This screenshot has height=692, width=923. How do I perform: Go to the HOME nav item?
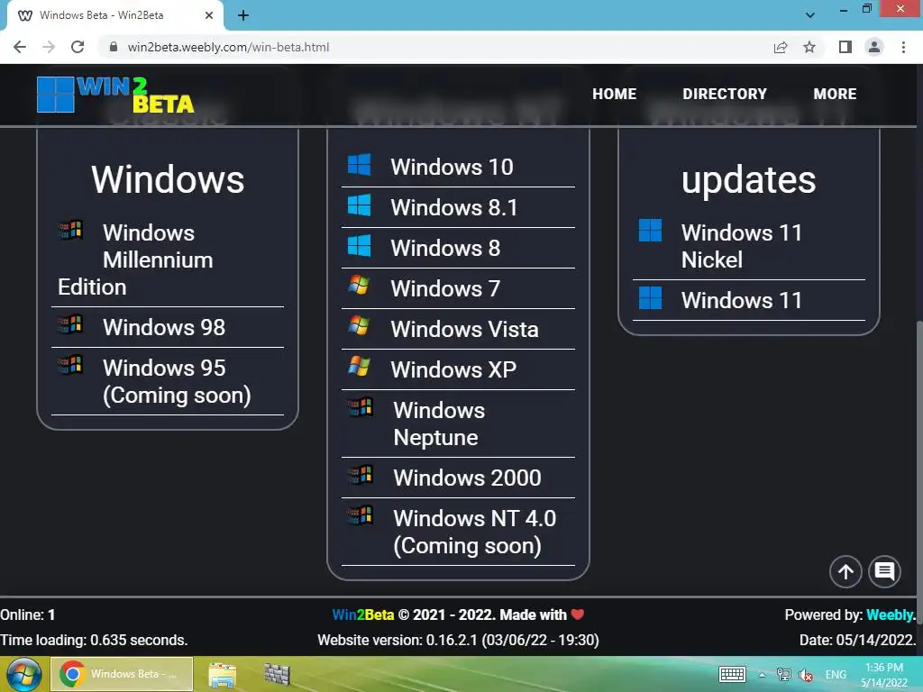click(x=614, y=94)
